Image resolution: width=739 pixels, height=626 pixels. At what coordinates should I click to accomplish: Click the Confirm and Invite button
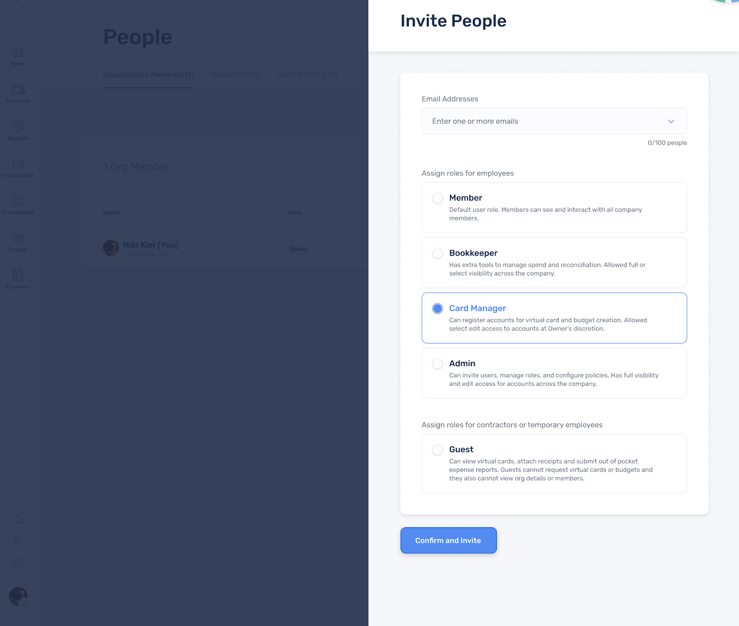click(x=448, y=540)
